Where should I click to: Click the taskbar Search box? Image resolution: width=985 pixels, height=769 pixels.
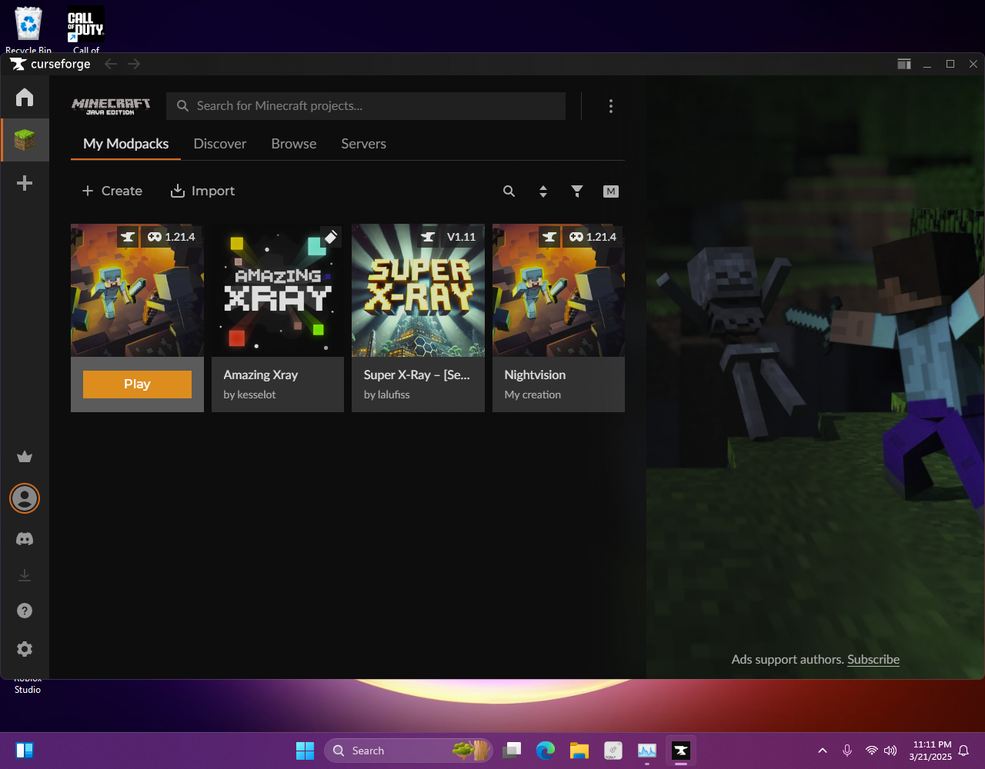point(408,751)
